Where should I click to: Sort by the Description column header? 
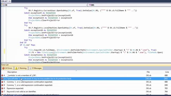12,72
